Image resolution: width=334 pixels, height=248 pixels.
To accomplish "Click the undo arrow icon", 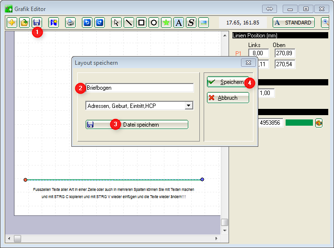I will (87, 23).
